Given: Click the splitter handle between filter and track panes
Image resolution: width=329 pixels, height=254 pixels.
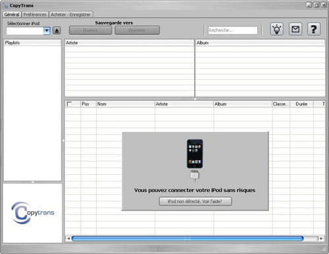Looking at the screenshot, I should point(195,99).
